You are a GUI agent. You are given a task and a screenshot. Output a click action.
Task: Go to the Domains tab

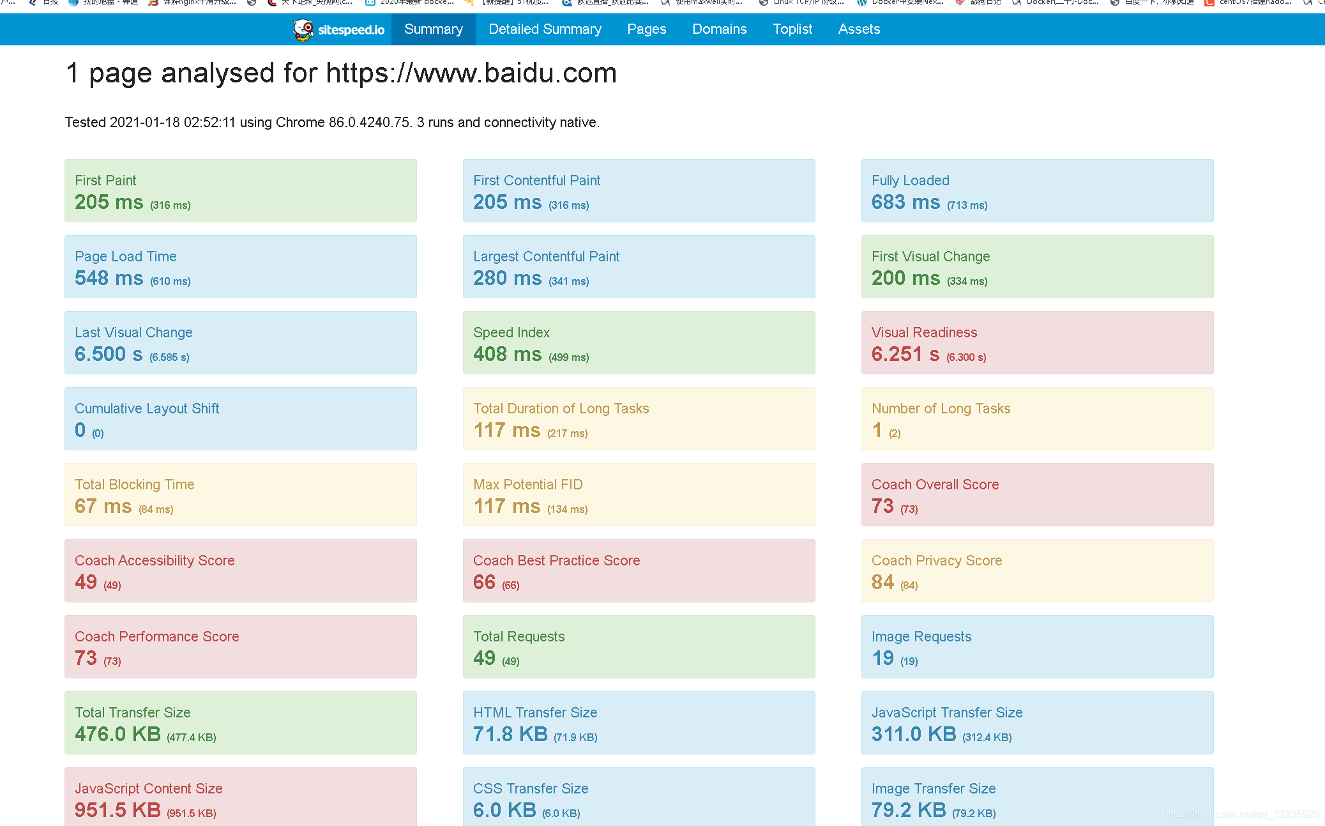(x=719, y=29)
